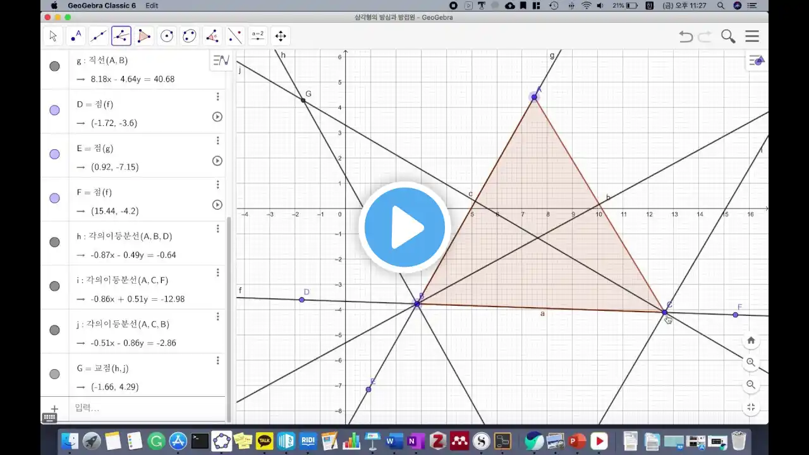
Task: Show the virtual keyboard icon
Action: pyautogui.click(x=49, y=418)
